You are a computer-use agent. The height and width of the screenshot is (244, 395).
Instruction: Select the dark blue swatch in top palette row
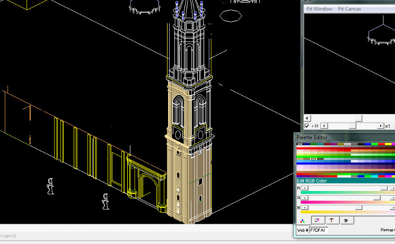[306, 144]
